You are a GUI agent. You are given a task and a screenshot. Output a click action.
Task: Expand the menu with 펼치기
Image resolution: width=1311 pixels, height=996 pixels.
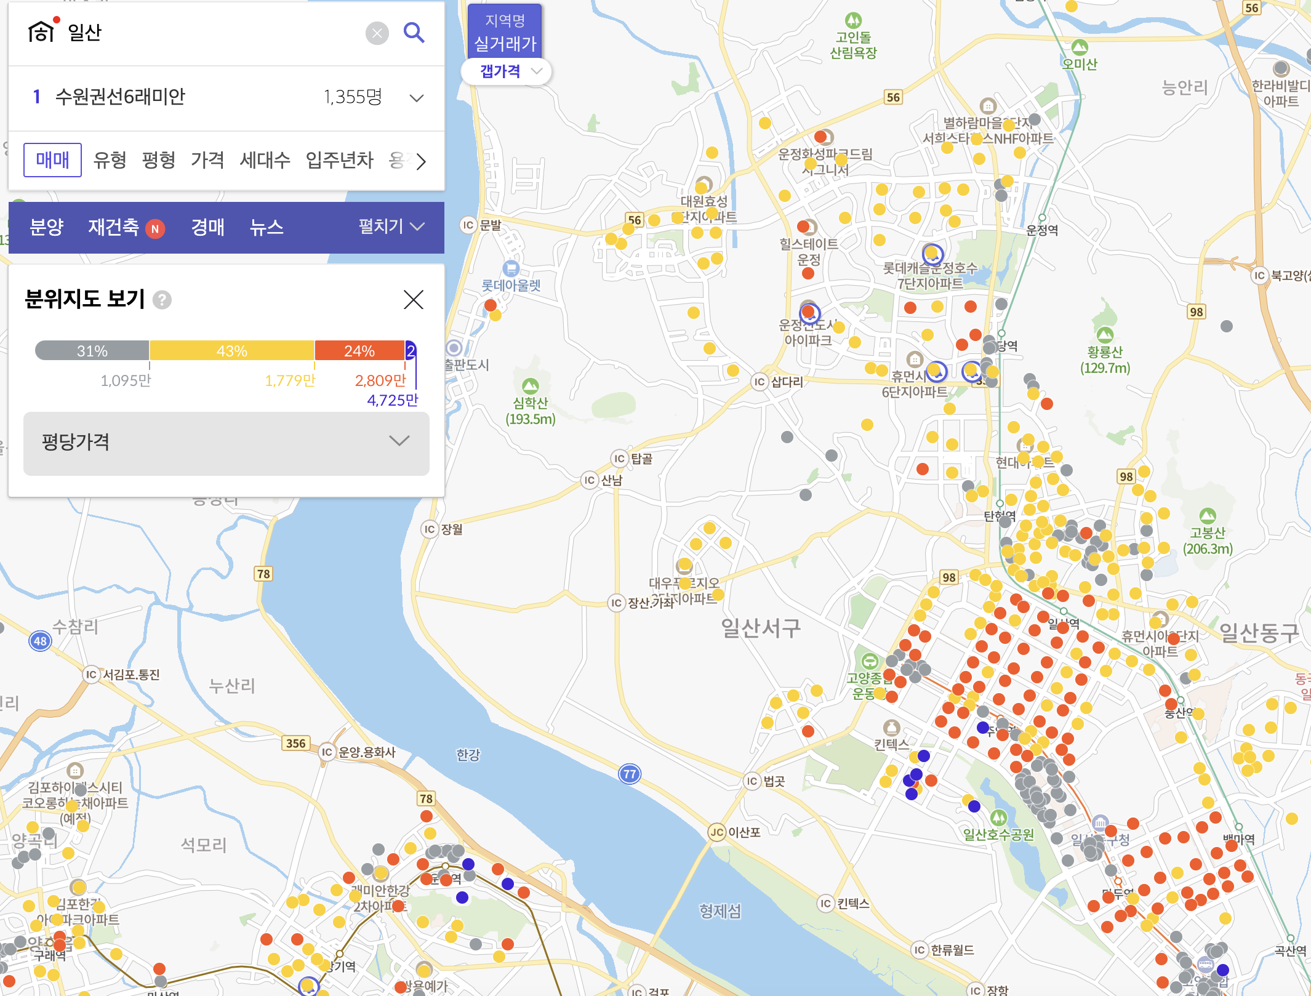coord(391,227)
